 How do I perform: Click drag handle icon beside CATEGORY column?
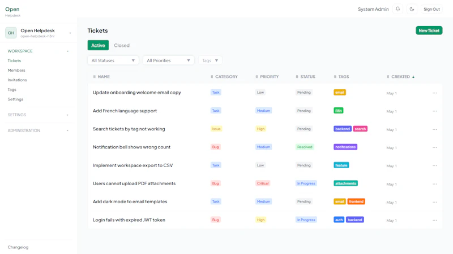212,77
